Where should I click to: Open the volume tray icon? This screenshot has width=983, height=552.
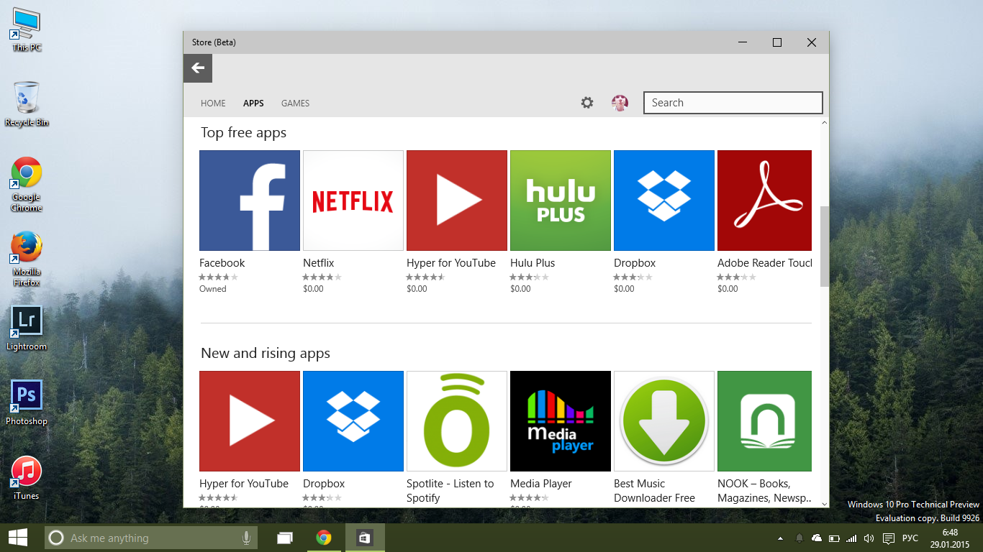pos(869,538)
